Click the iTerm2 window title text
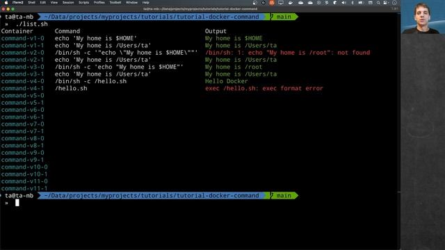 point(200,9)
